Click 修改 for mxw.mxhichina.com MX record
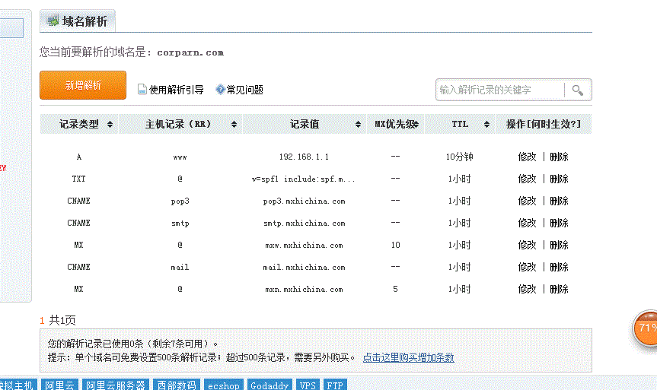The height and width of the screenshot is (390, 657). click(x=527, y=245)
